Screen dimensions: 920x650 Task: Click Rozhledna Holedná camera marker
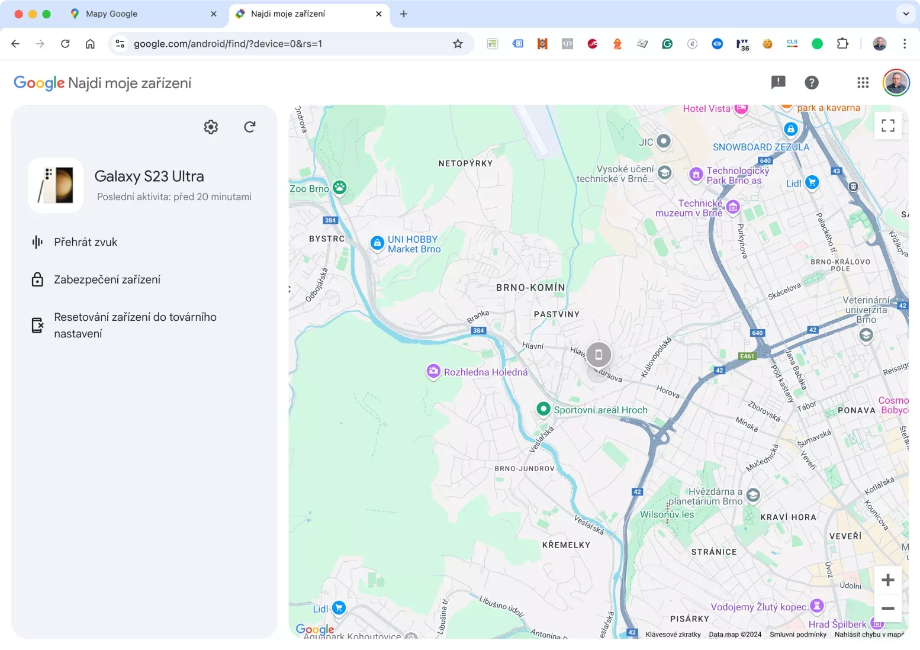click(433, 371)
